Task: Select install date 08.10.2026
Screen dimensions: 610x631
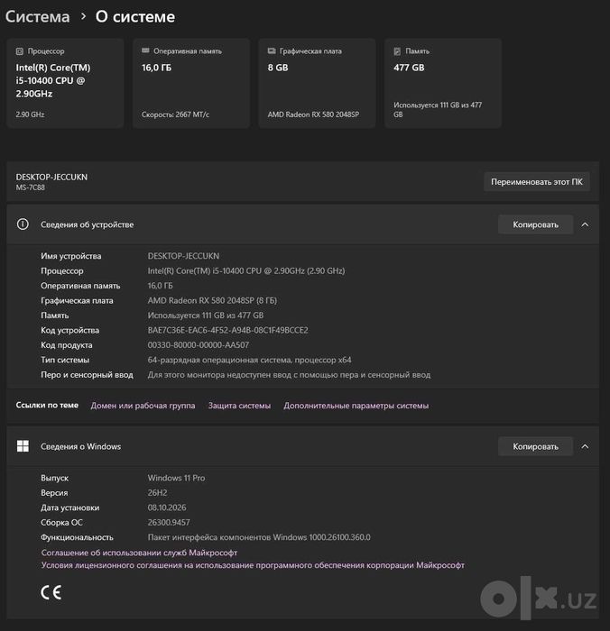Action: (x=167, y=508)
